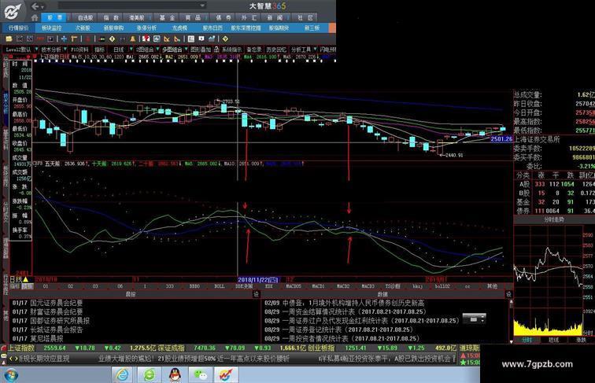Select the 其他 indicator tab
The height and width of the screenshot is (383, 595).
point(492,286)
